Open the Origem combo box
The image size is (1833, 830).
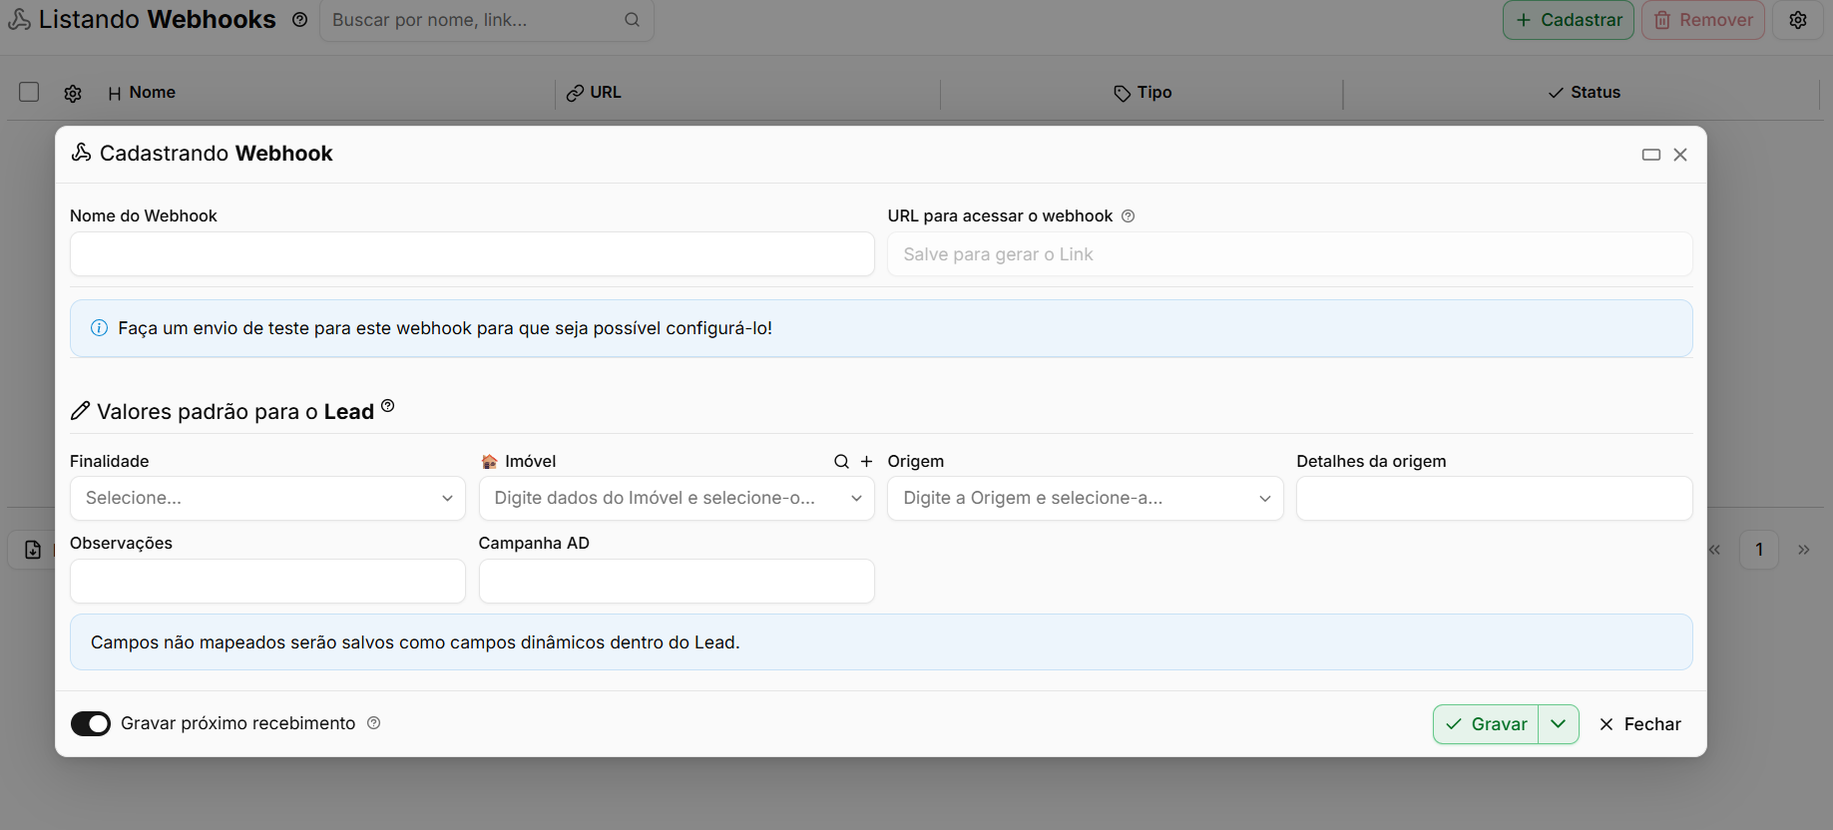click(1085, 498)
